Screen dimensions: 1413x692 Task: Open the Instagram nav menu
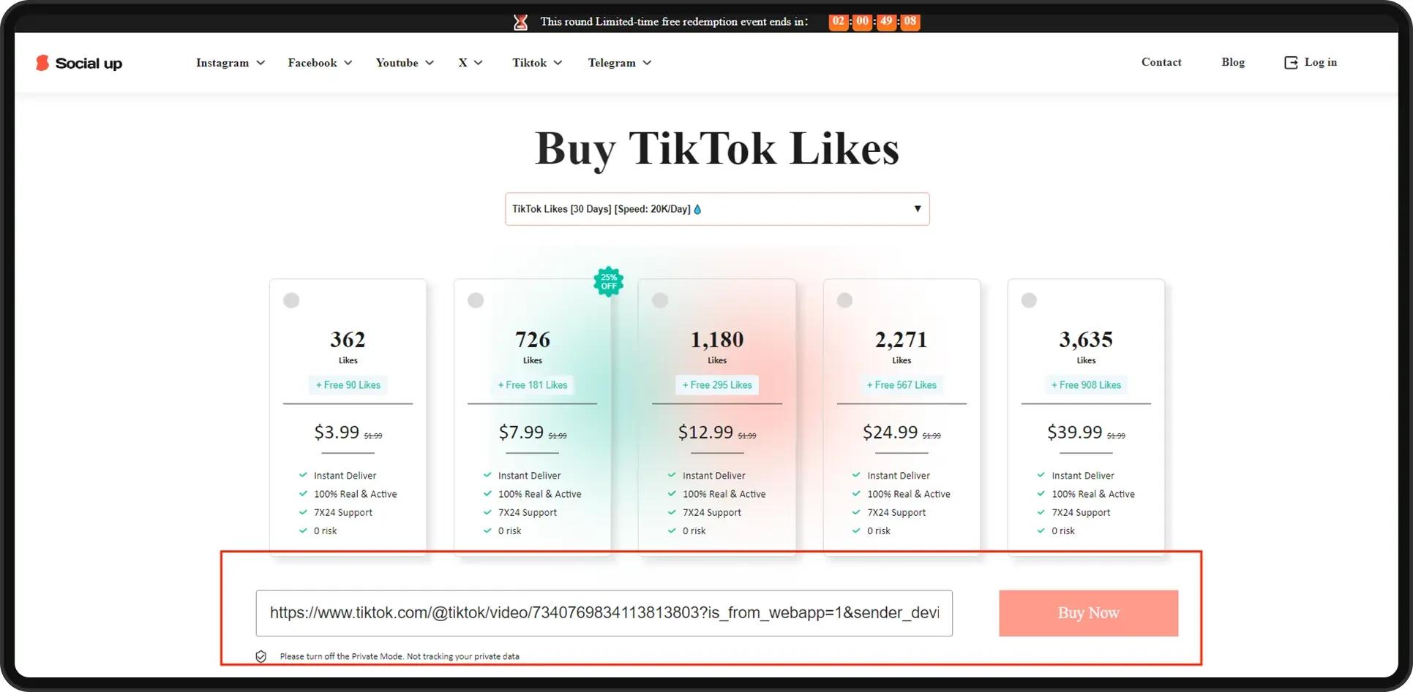[230, 63]
